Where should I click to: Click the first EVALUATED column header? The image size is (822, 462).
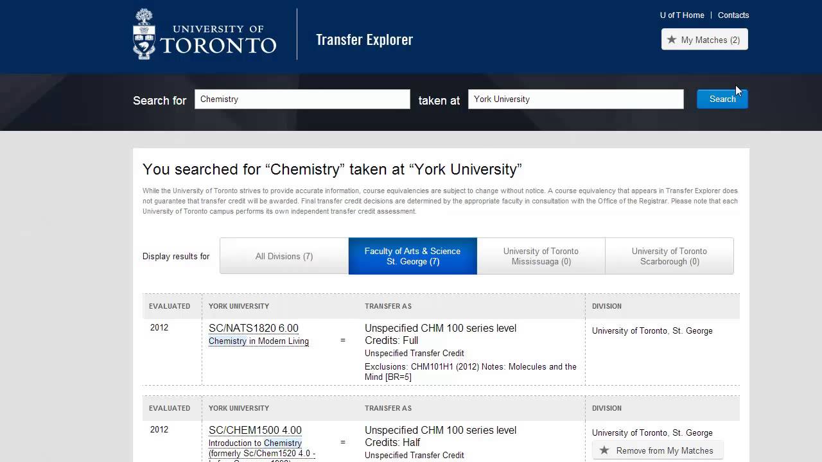pos(170,307)
